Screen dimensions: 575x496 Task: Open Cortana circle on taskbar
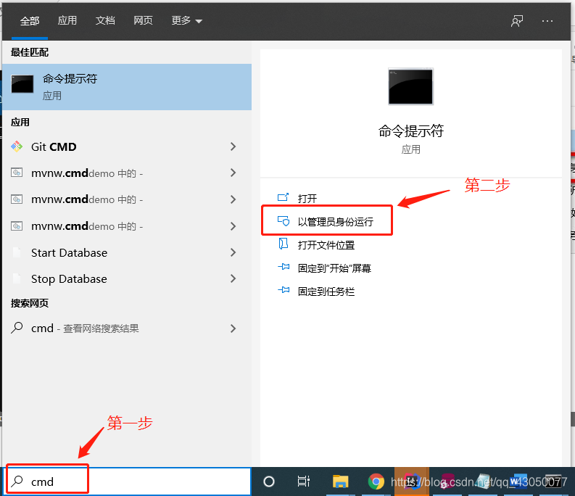pos(269,481)
